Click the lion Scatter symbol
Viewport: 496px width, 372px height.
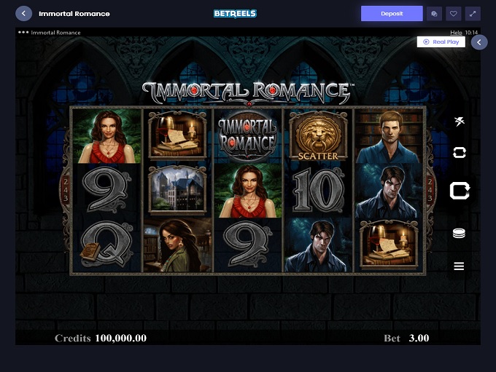pyautogui.click(x=318, y=136)
